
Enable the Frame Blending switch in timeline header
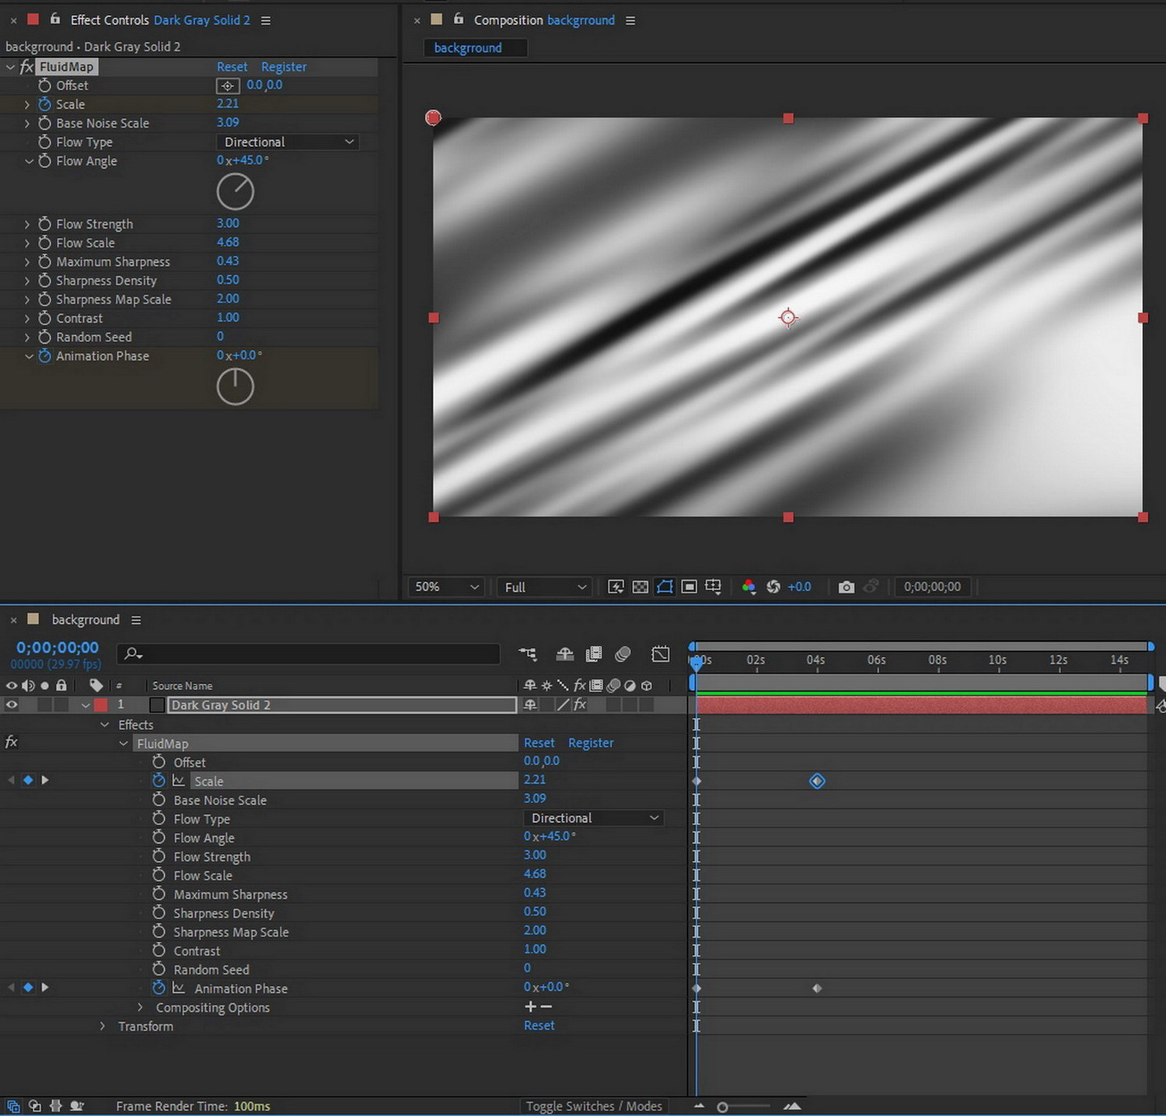[594, 654]
